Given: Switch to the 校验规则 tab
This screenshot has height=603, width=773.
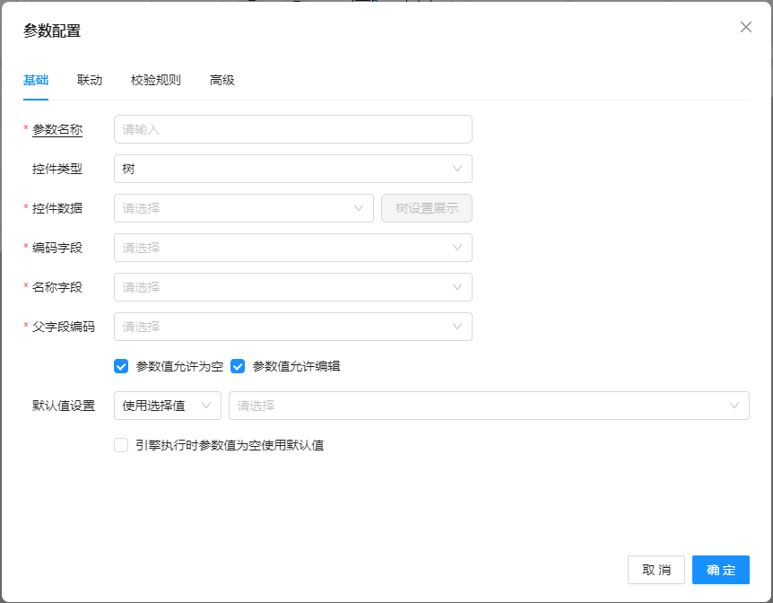Looking at the screenshot, I should click(x=156, y=80).
